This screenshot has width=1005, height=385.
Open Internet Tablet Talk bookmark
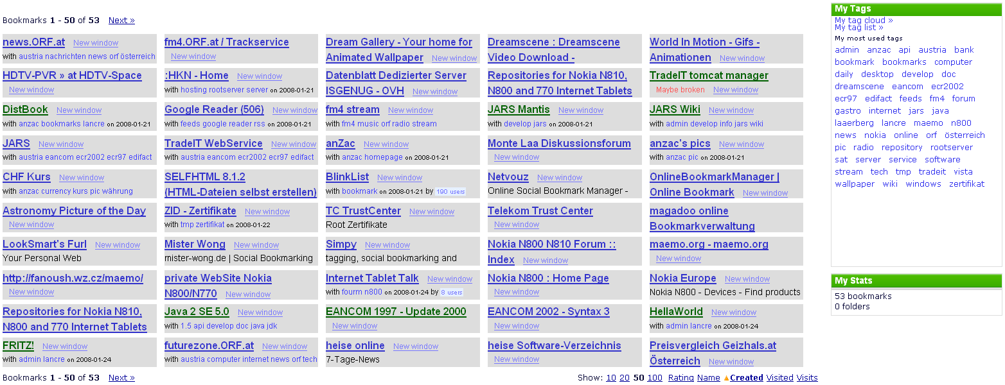click(x=372, y=278)
